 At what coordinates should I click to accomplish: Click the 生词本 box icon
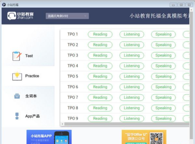[17, 96]
